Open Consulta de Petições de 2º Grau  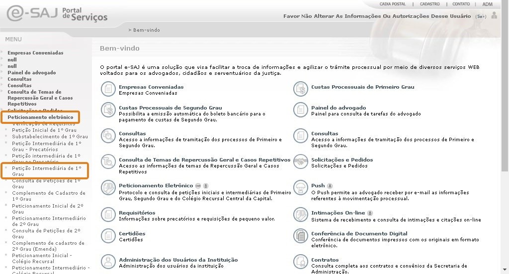coord(46,233)
